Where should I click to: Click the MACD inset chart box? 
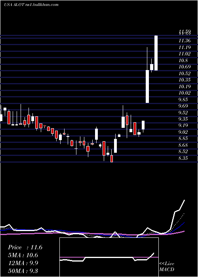click(109, 257)
